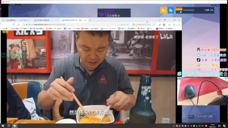Viewport: 228px width, 128px height.
Task: Open the browser apps grid icon
Action: 164,25
